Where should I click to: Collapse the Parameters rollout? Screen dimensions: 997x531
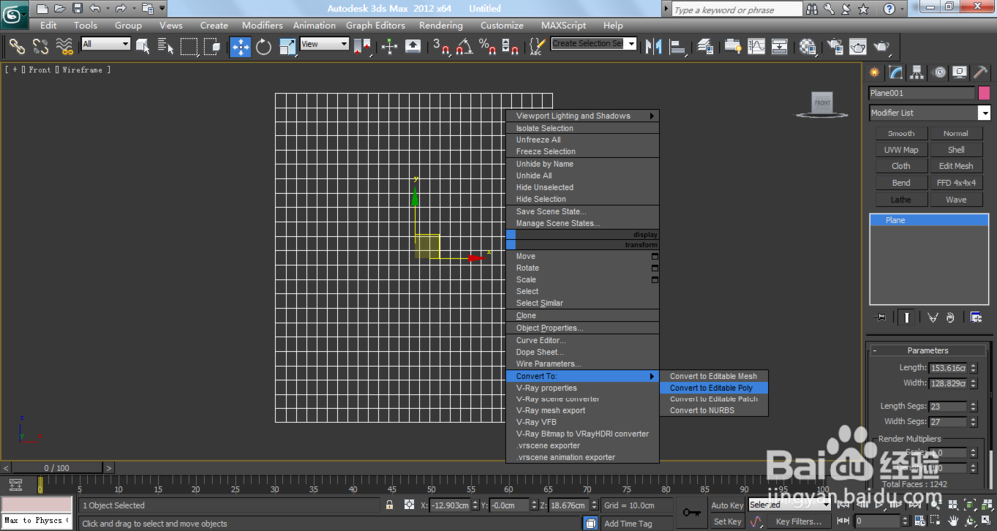(927, 350)
